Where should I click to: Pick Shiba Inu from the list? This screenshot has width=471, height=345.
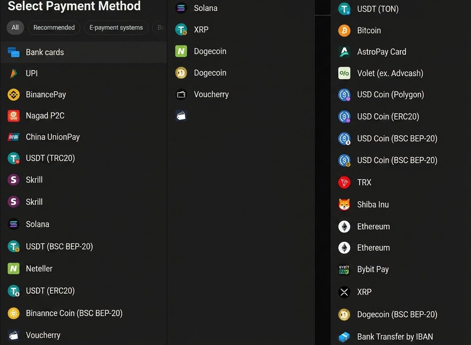373,204
